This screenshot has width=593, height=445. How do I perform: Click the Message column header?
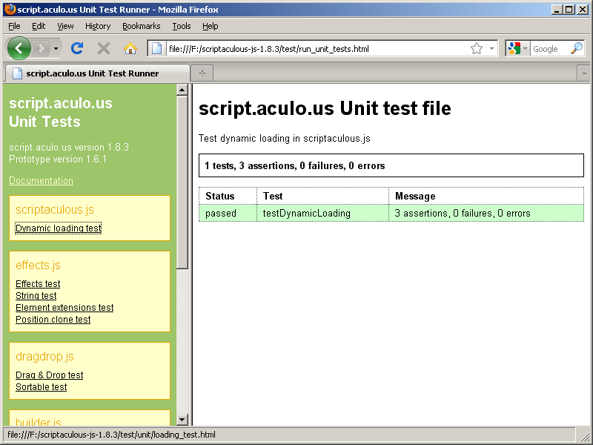coord(486,196)
